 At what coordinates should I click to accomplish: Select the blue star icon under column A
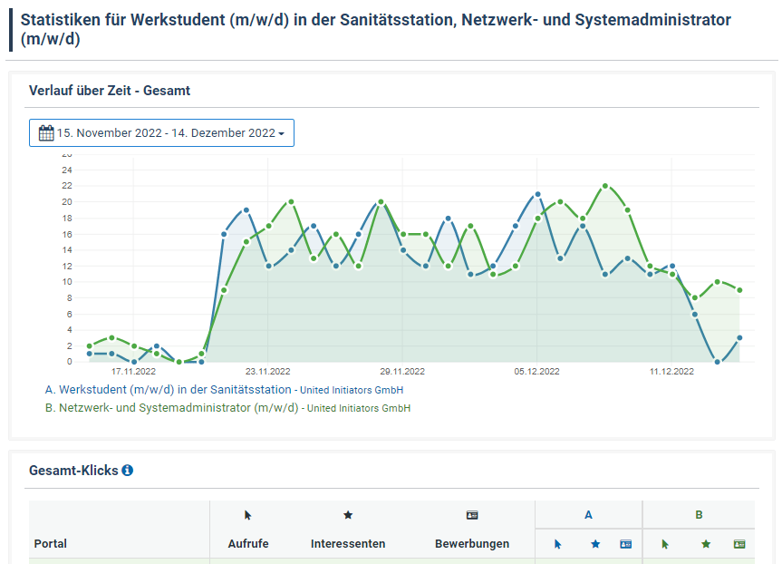click(x=595, y=544)
